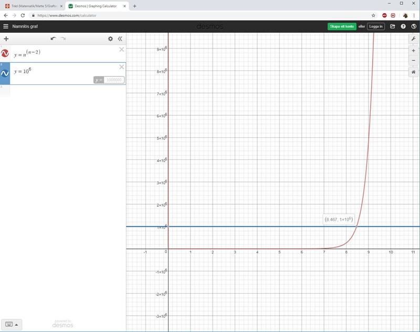Open the hamburger graphs menu
This screenshot has width=420, height=332.
pyautogui.click(x=6, y=26)
